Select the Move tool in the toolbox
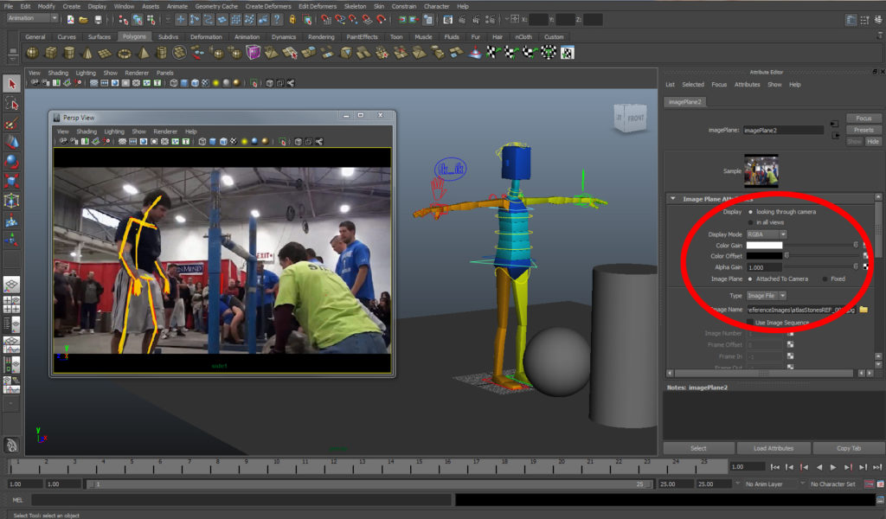This screenshot has width=886, height=519. click(11, 143)
